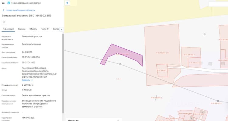Expand the more-tabs dropdown arrow
Viewport: 228px width, 121px height.
[x=61, y=29]
